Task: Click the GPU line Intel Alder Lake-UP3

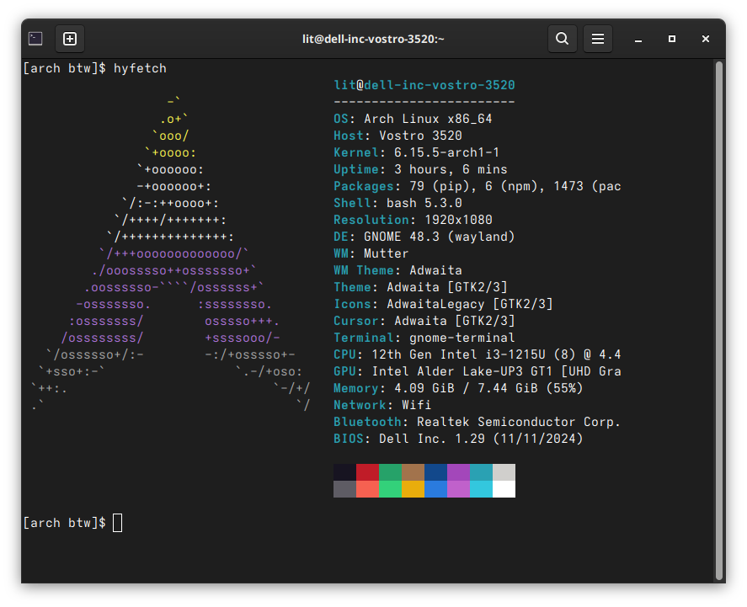Action: coord(478,371)
